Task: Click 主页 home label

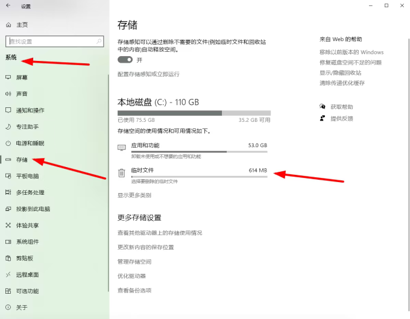Action: [x=22, y=25]
